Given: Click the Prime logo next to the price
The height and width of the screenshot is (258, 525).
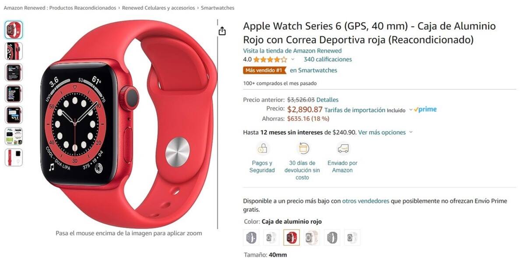Looking at the screenshot, I should point(425,109).
